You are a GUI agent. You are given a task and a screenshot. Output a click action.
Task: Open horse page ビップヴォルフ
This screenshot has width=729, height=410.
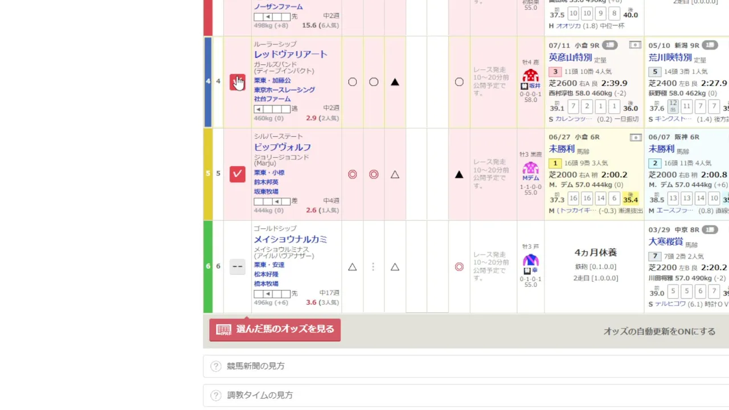click(x=282, y=147)
